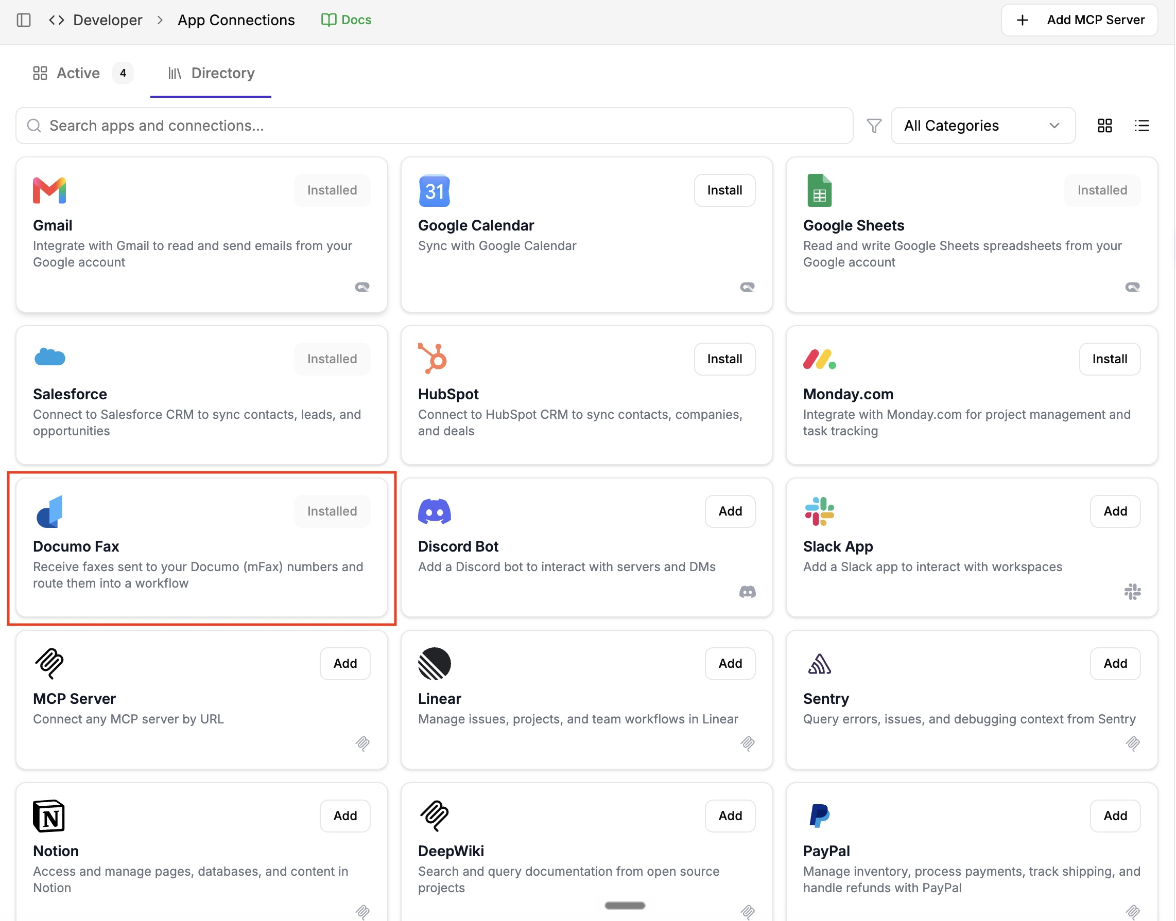
Task: Toggle the sidebar panel icon
Action: click(24, 20)
